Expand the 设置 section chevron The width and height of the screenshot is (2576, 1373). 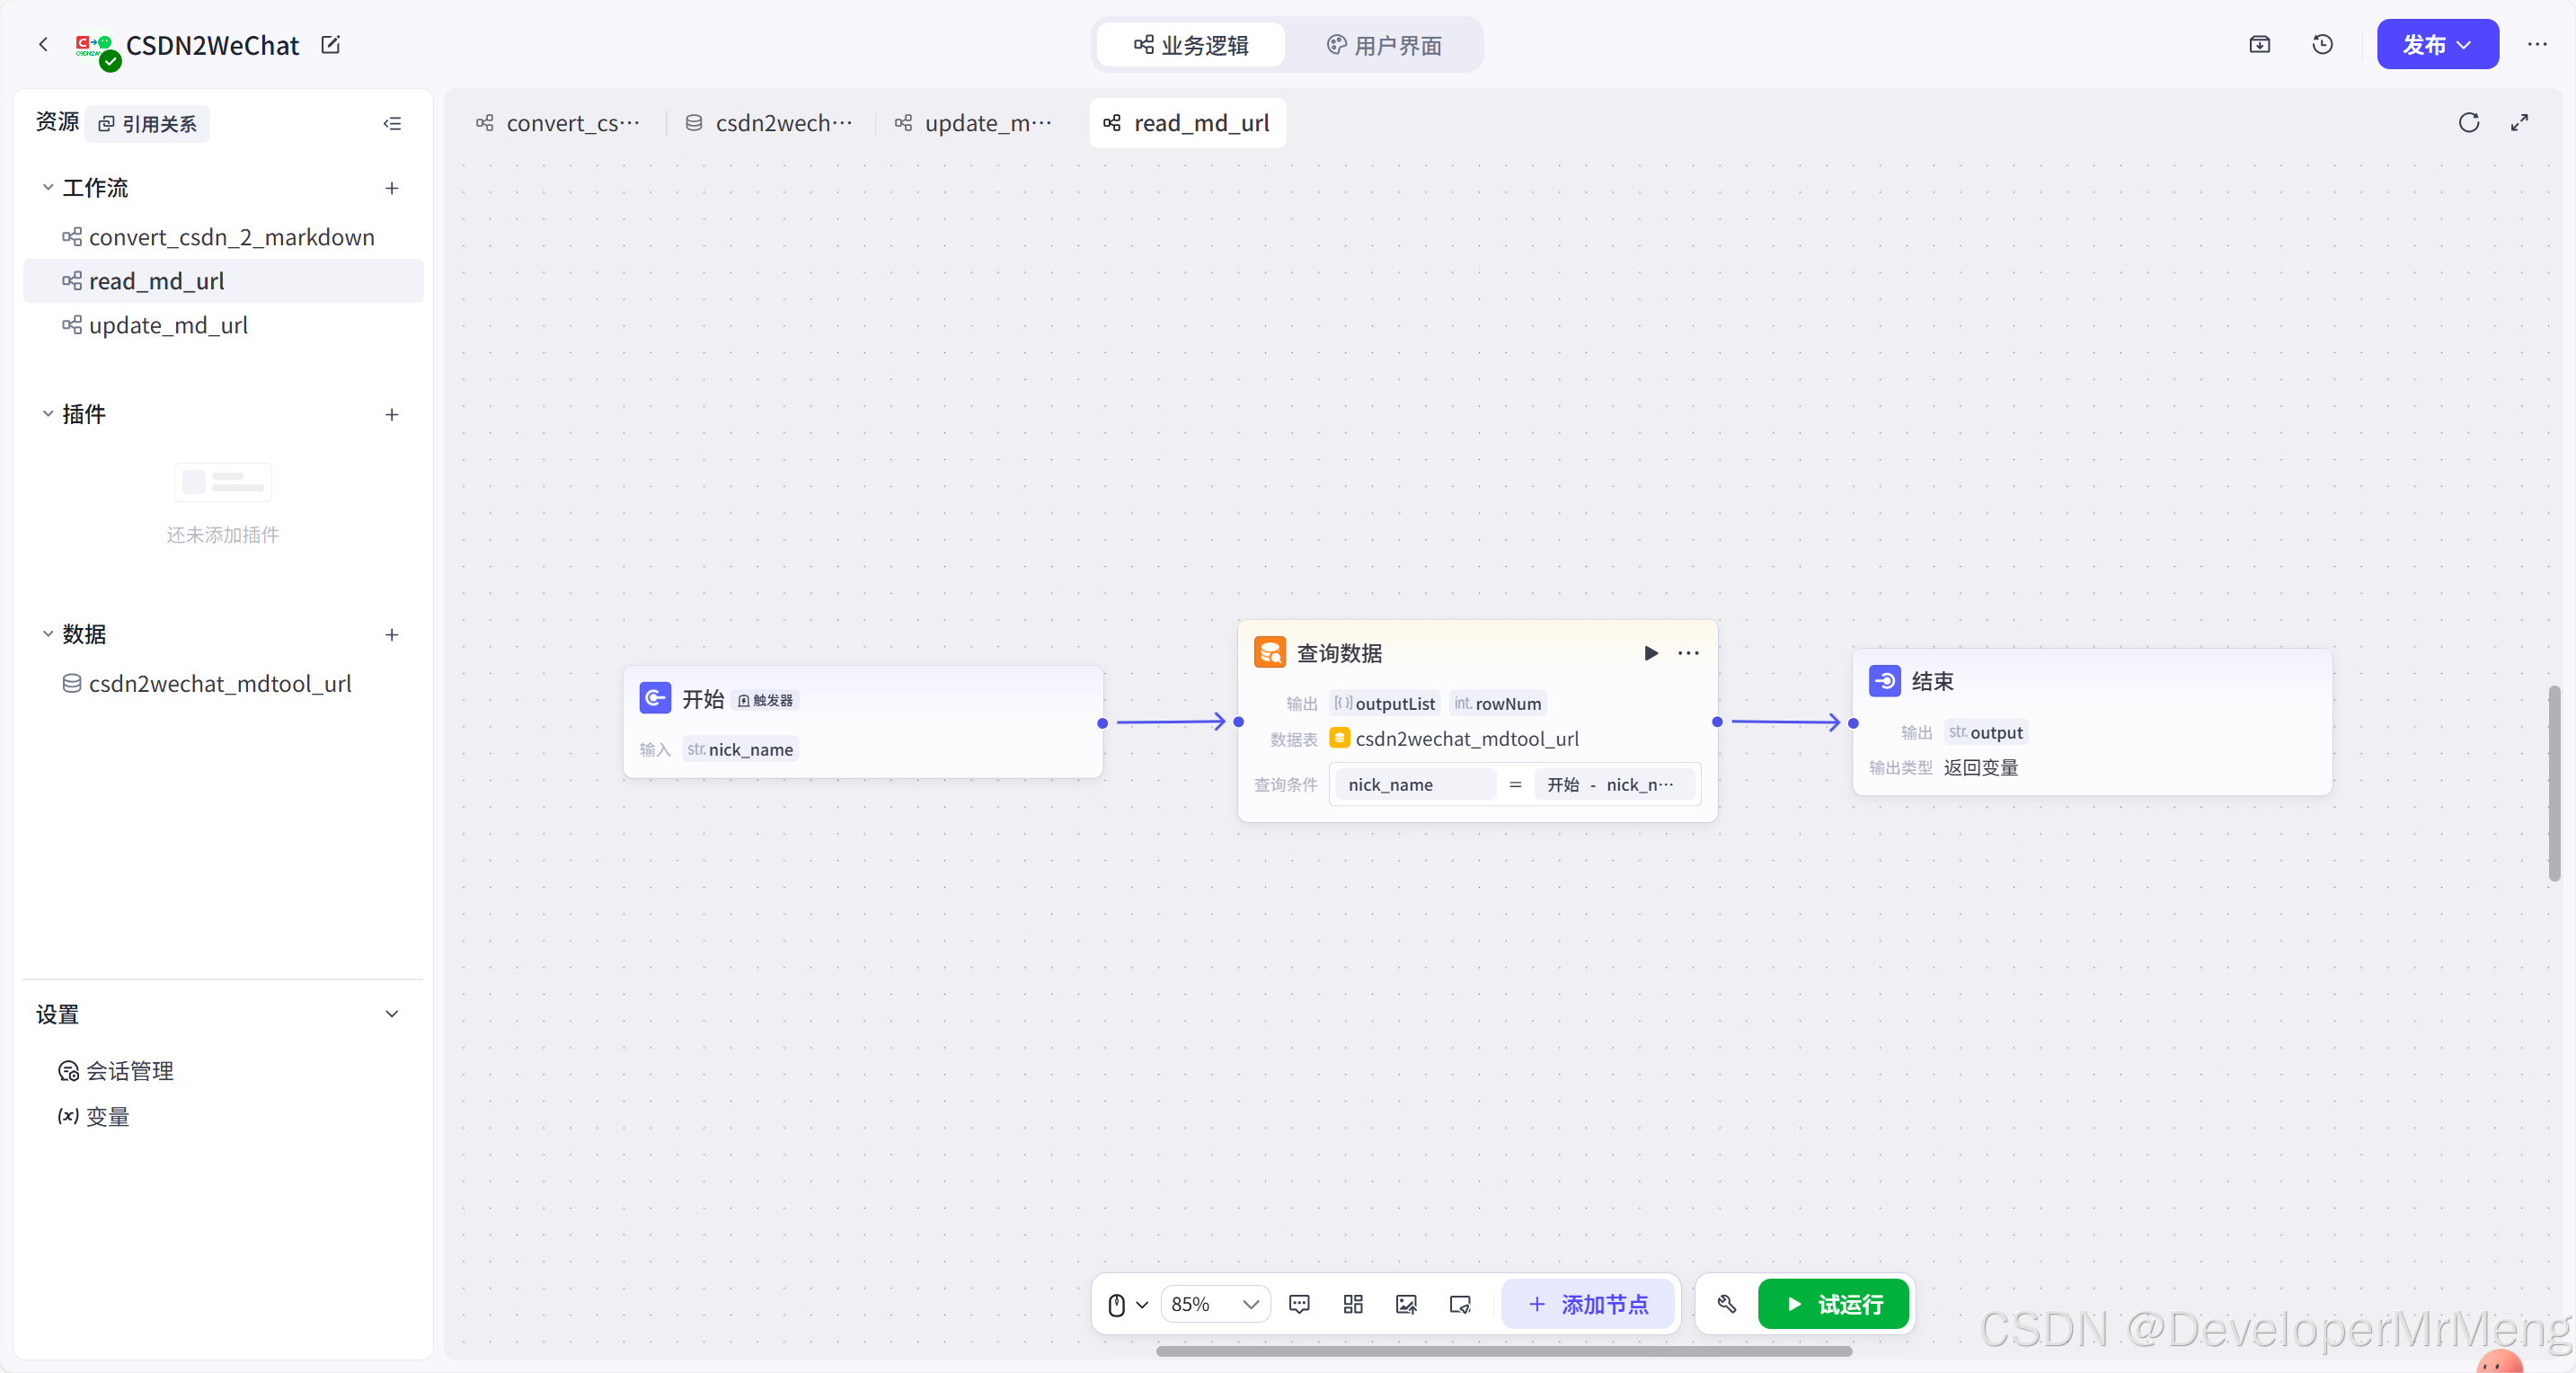pyautogui.click(x=392, y=1014)
